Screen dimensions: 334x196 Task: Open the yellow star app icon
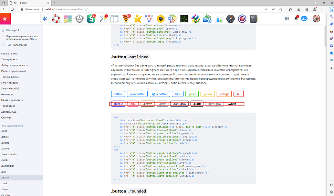[x=138, y=19]
